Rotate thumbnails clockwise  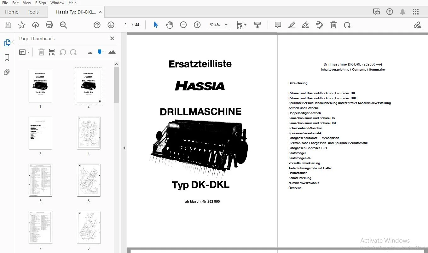tap(73, 52)
